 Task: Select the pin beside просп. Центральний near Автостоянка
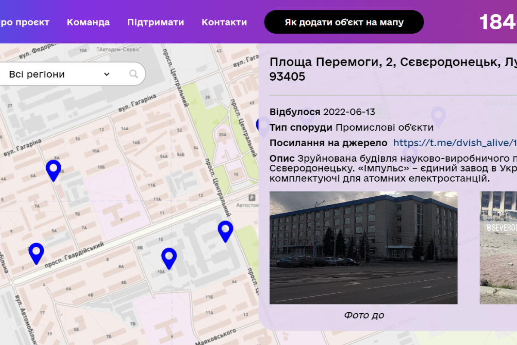pyautogui.click(x=225, y=230)
